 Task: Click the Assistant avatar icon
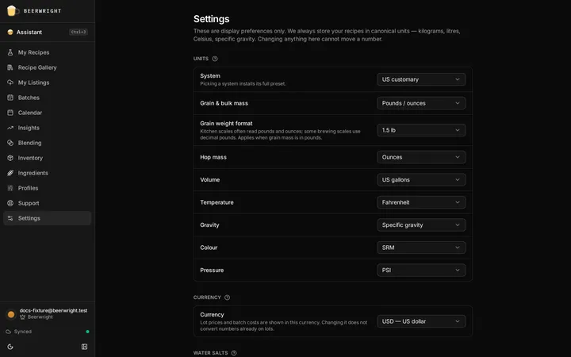pyautogui.click(x=10, y=32)
